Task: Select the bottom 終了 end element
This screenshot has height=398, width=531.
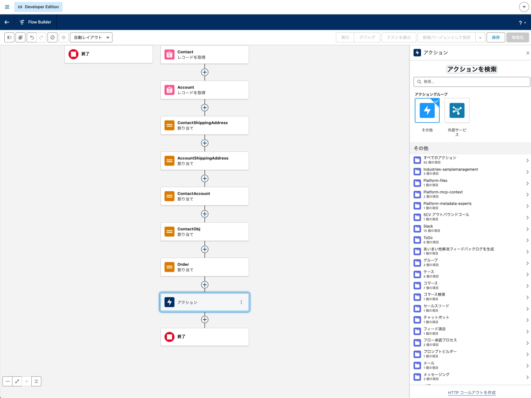Action: point(205,337)
